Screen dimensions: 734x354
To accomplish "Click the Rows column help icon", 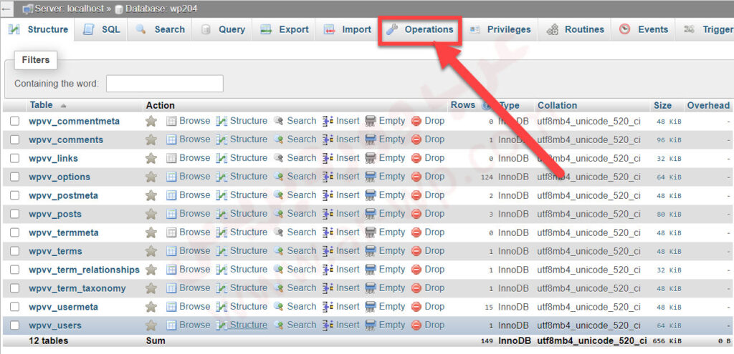I will (487, 105).
